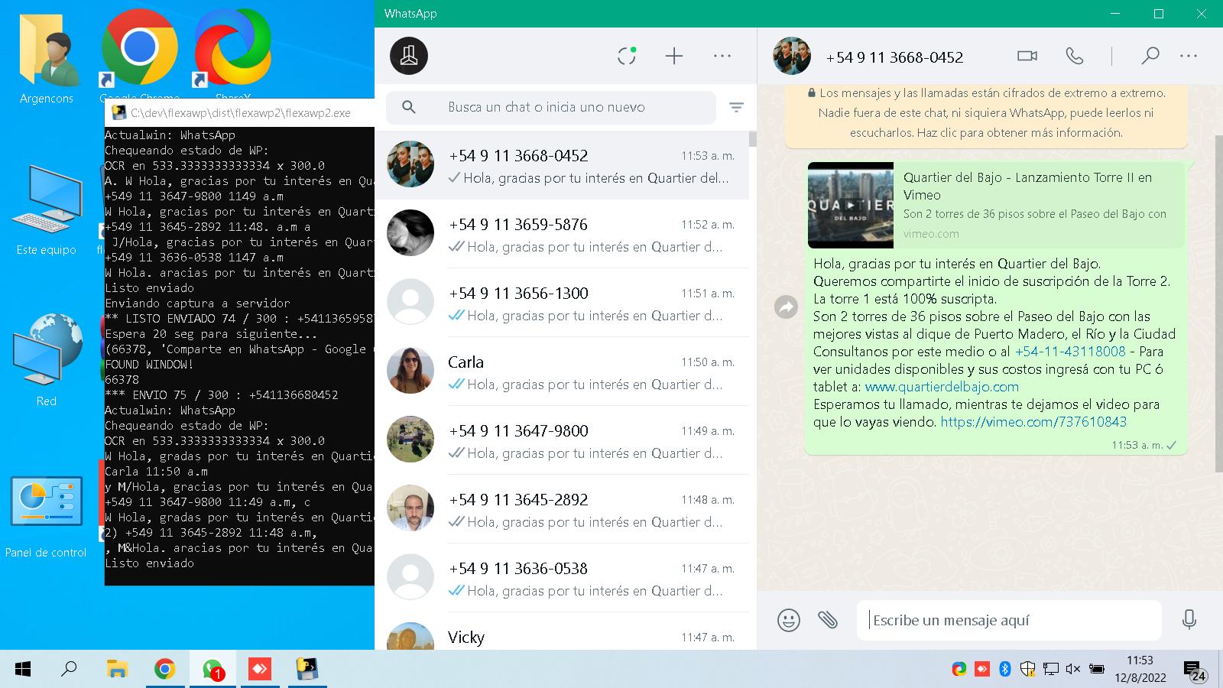Focus the 'Escribe un mensaje aquí' field
This screenshot has width=1223, height=688.
click(x=1009, y=620)
